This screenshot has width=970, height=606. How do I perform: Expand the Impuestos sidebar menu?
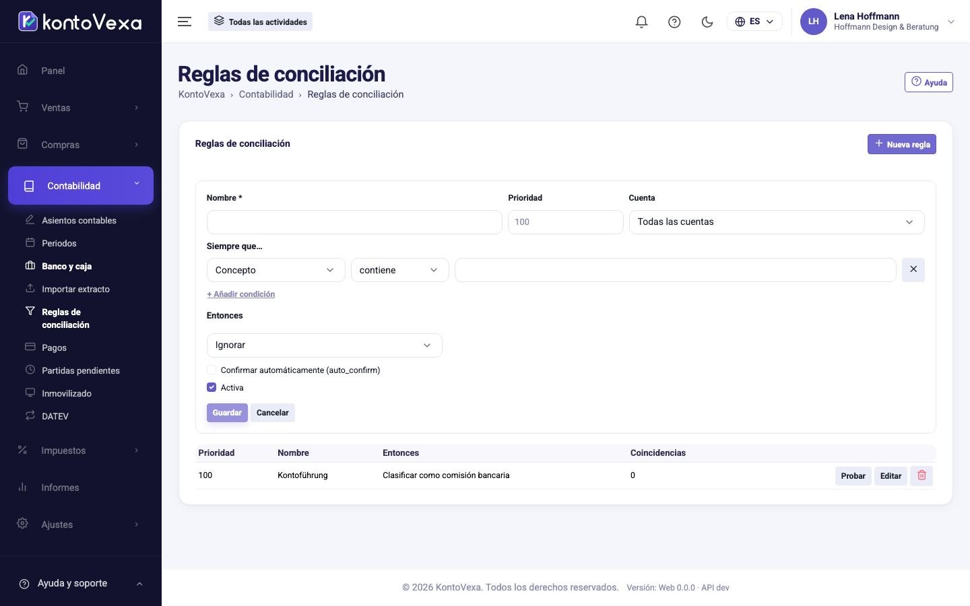[81, 450]
